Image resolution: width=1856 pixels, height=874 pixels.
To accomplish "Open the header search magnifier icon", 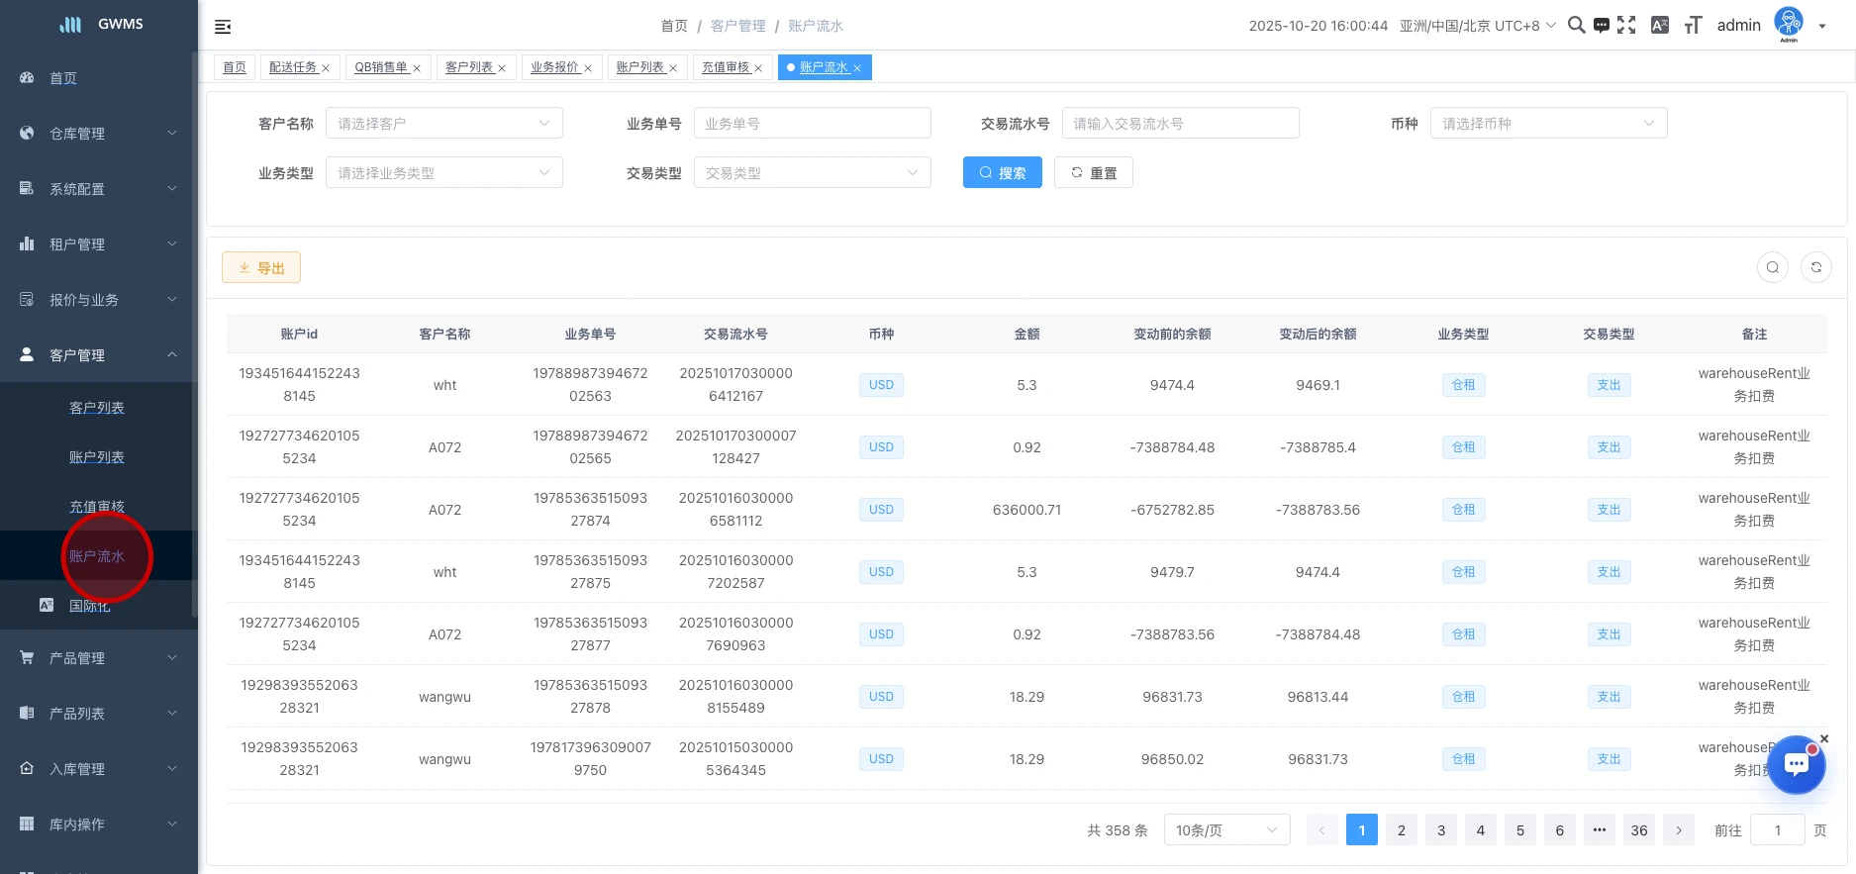I will click(x=1576, y=25).
